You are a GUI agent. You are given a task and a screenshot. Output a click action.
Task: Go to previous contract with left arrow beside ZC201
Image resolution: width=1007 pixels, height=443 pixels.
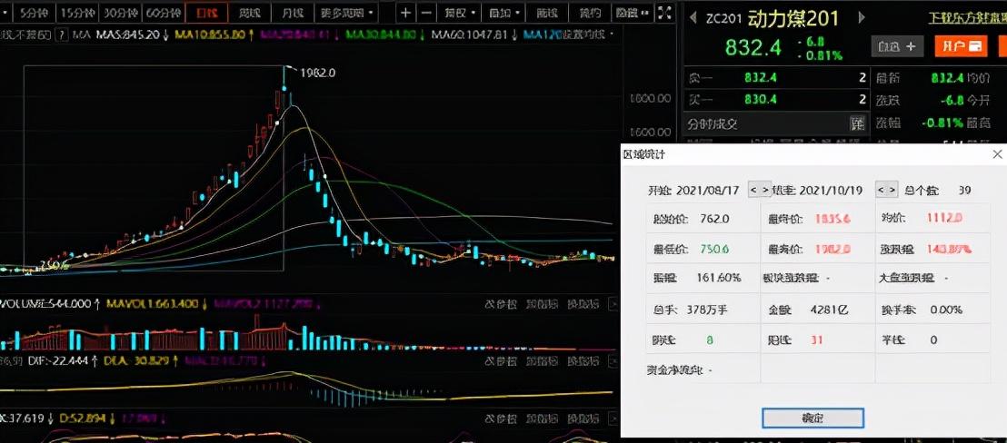pos(693,18)
